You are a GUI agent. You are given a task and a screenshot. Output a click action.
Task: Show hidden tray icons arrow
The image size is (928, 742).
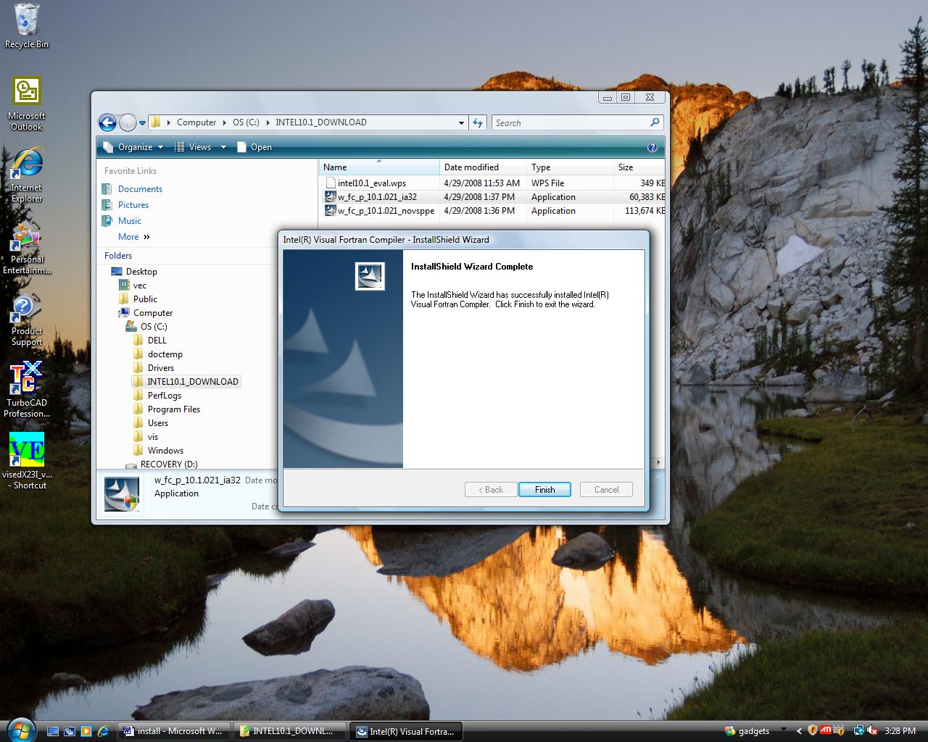pyautogui.click(x=799, y=731)
